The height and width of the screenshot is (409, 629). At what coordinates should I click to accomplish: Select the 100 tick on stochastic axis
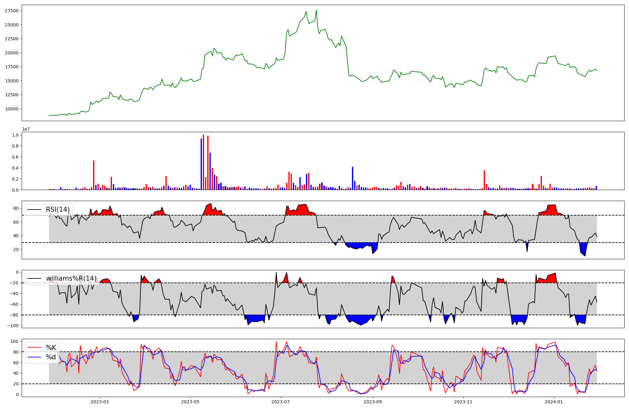click(14, 341)
